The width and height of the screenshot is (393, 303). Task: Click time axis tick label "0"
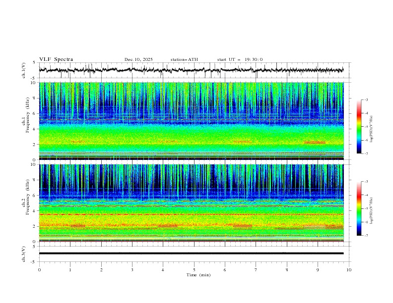click(39, 270)
